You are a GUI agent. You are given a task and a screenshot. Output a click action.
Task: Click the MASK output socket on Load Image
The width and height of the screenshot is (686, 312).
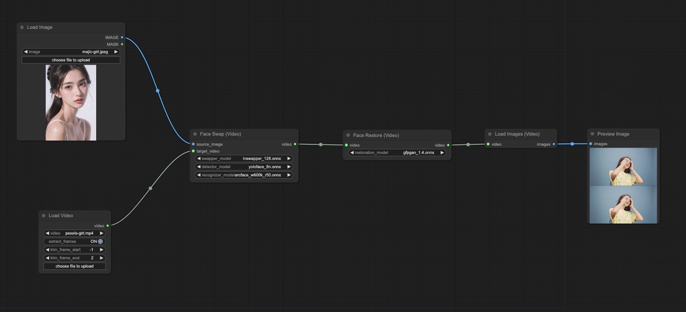click(122, 44)
